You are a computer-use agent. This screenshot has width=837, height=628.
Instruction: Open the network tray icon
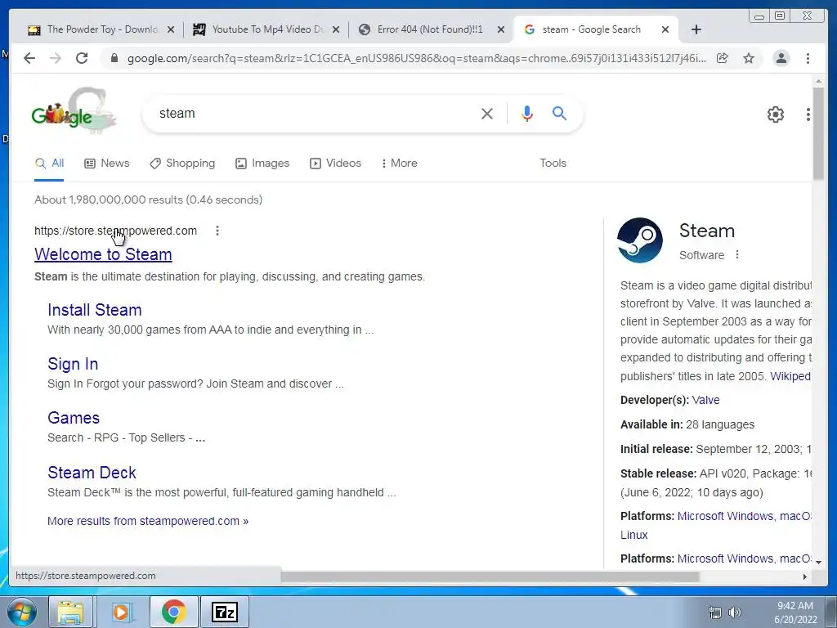pos(714,612)
